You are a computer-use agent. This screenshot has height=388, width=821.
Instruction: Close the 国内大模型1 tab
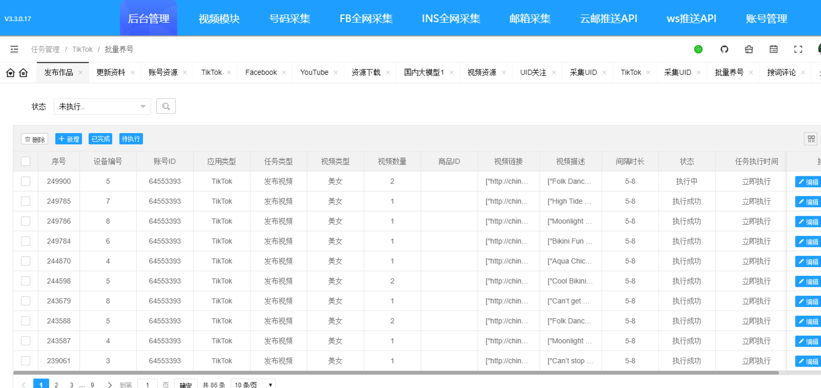click(451, 72)
